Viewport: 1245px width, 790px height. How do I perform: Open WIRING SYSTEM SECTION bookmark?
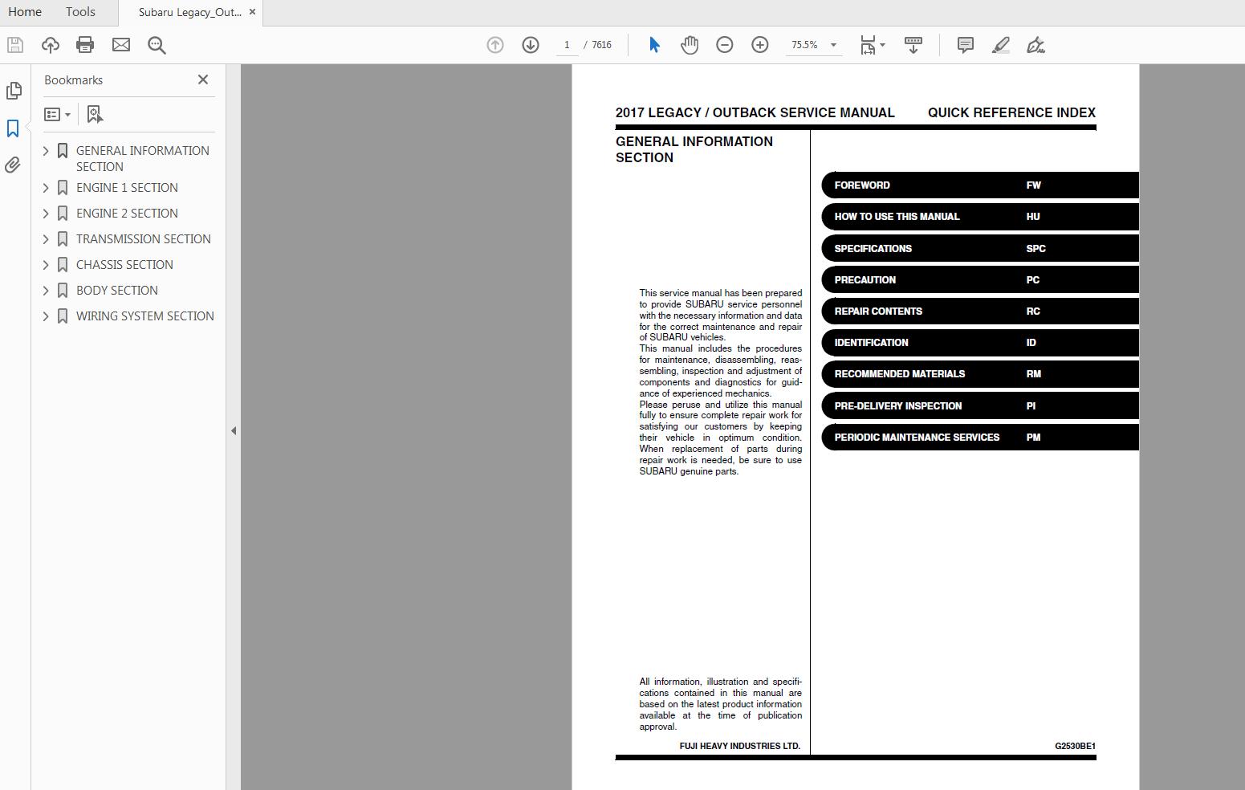click(145, 316)
